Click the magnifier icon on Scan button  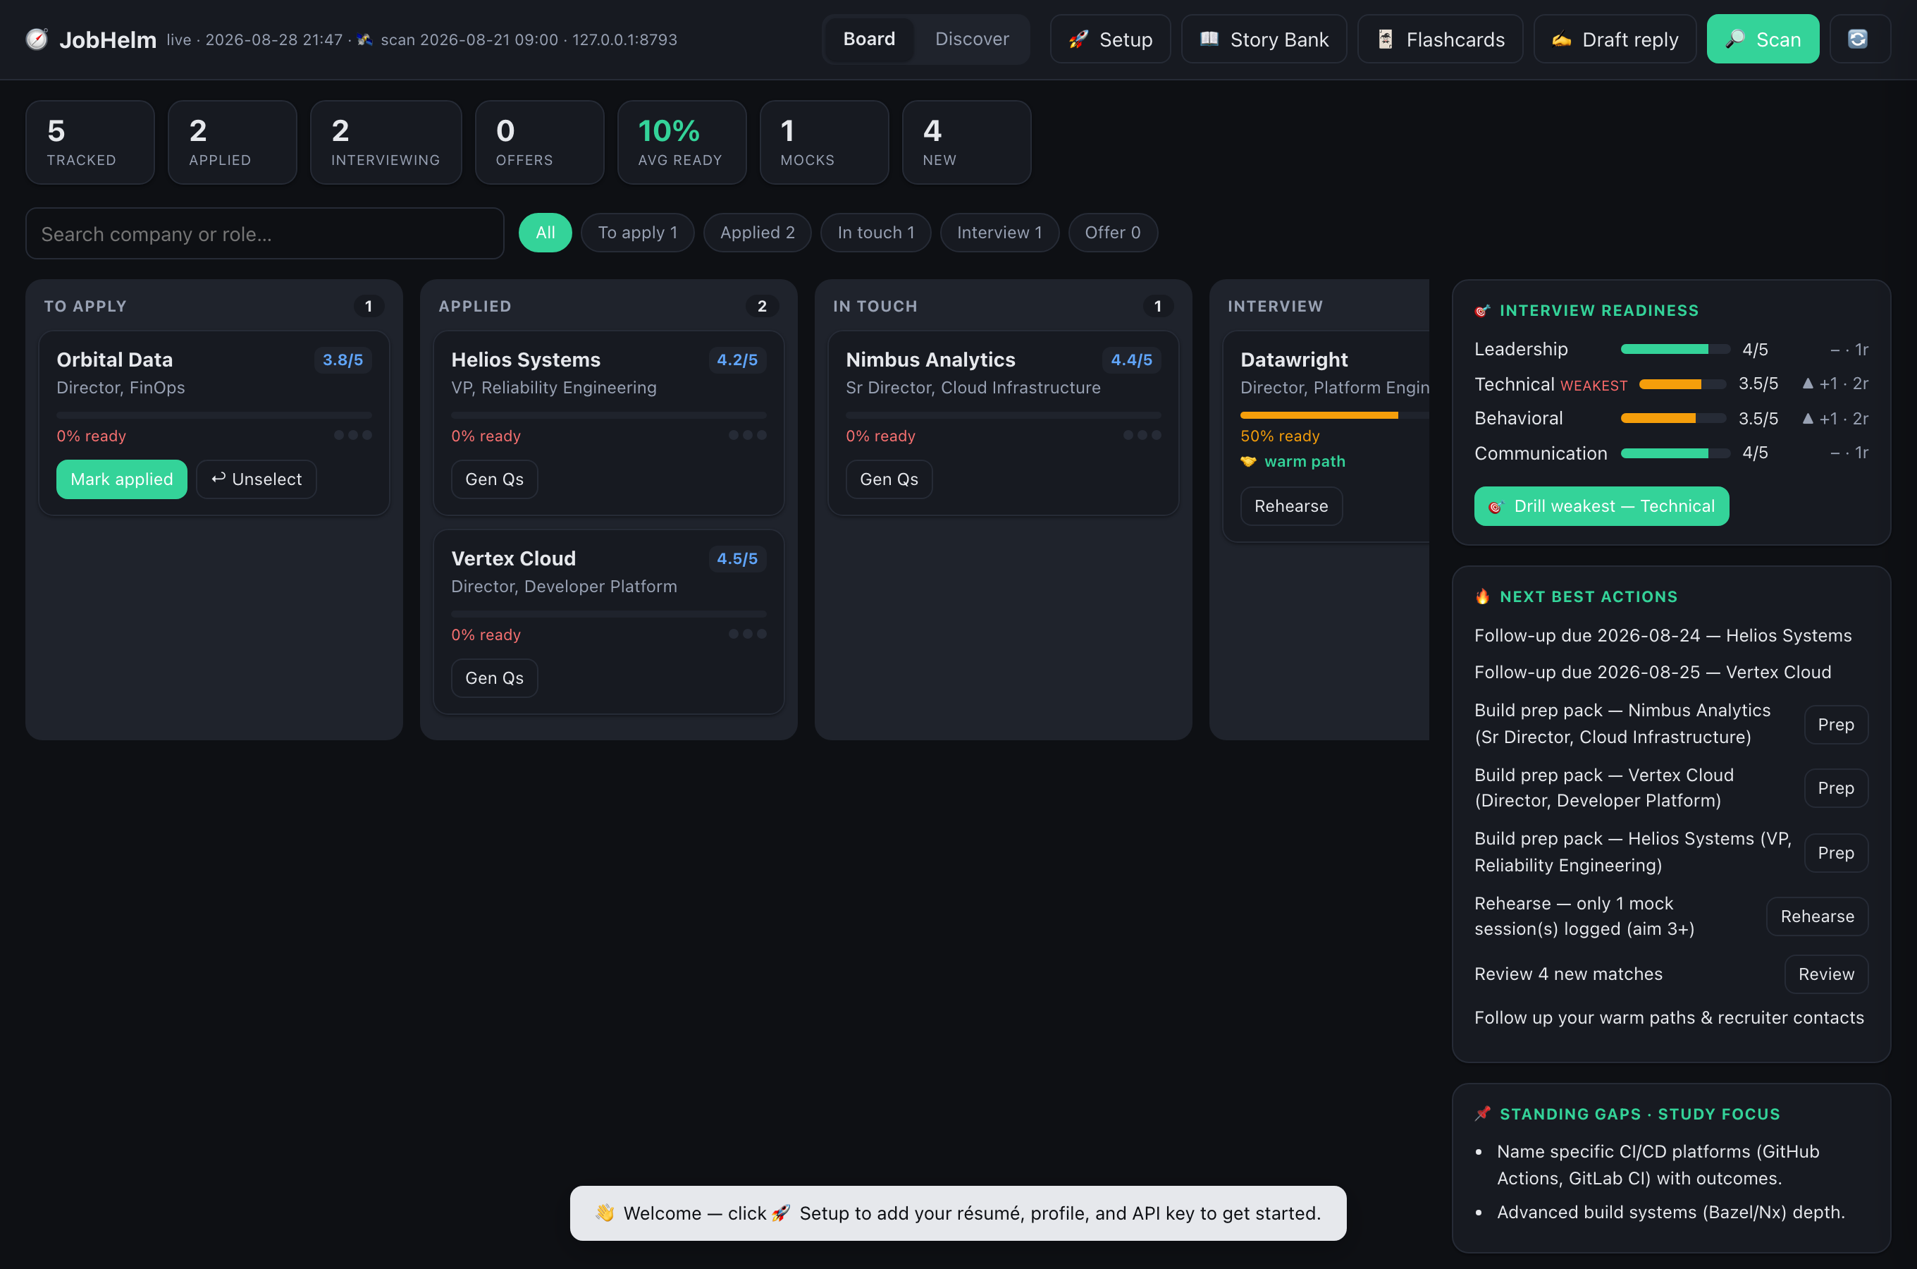point(1735,39)
